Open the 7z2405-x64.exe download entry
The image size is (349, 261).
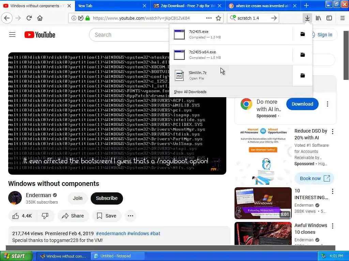[231, 55]
